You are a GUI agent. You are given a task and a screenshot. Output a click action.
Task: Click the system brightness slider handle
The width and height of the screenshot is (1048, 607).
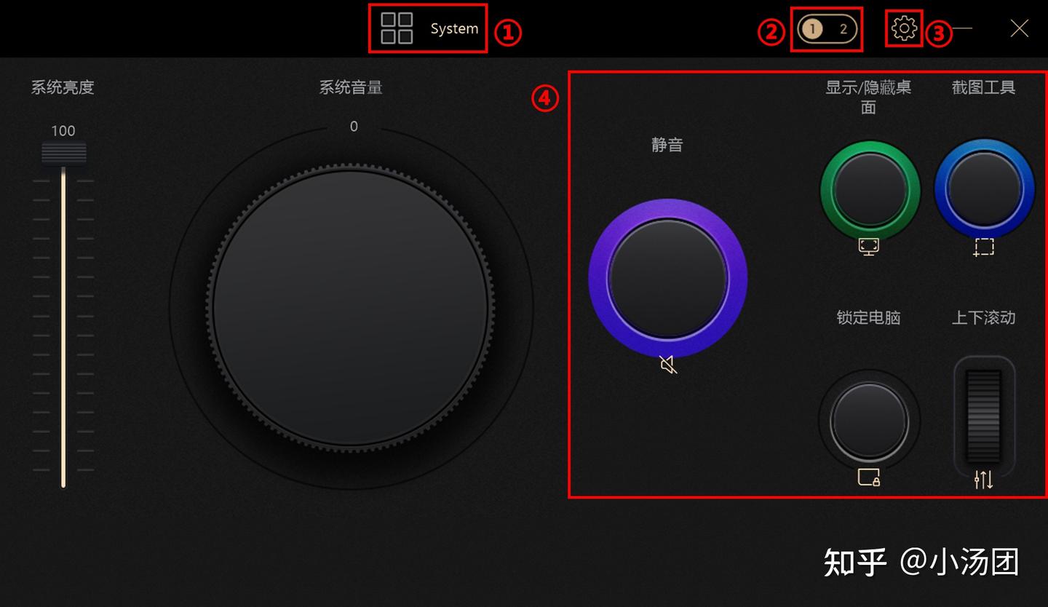click(64, 153)
